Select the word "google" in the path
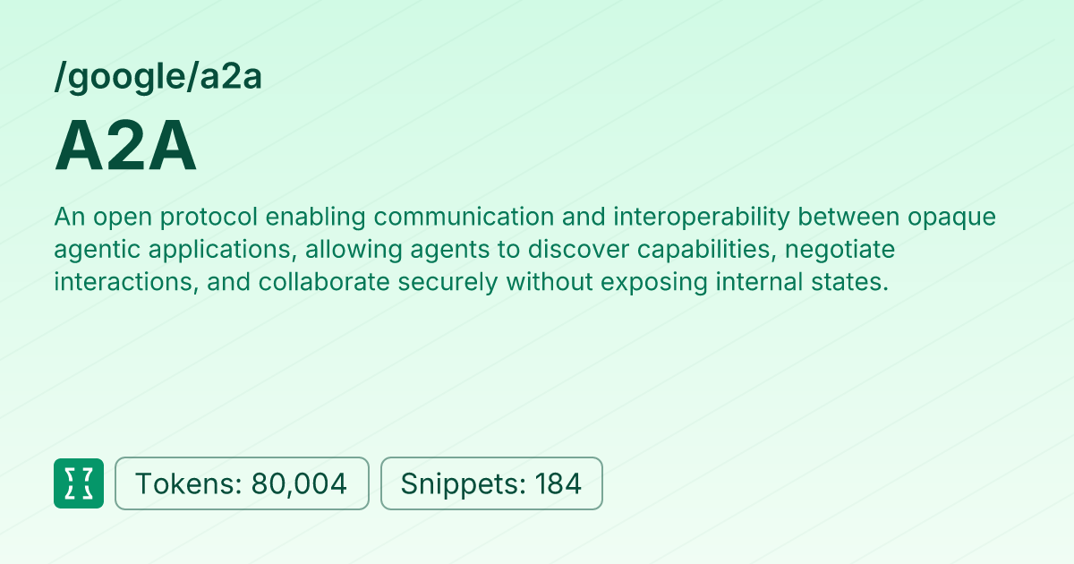This screenshot has height=564, width=1074. [x=122, y=78]
